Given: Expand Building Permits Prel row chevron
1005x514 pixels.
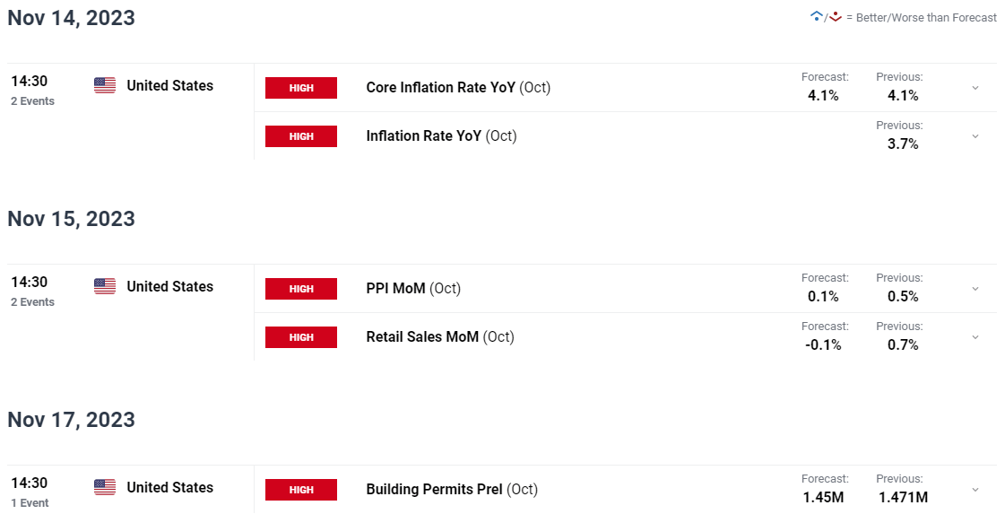Looking at the screenshot, I should click(975, 490).
